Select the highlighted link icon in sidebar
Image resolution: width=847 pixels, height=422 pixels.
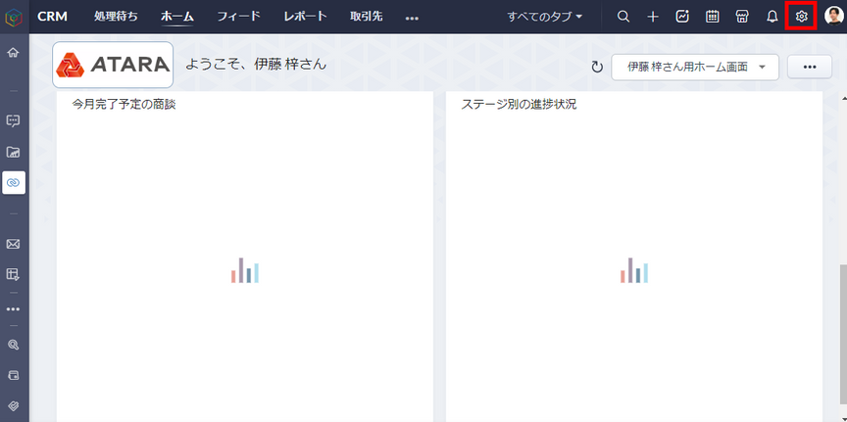(x=14, y=183)
